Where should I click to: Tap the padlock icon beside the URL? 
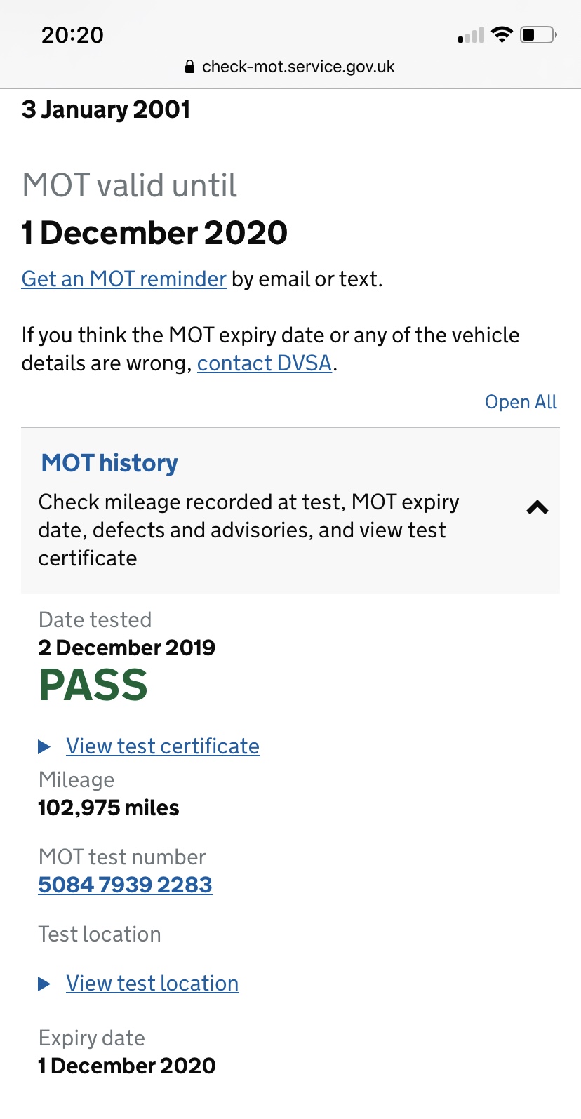coord(189,67)
